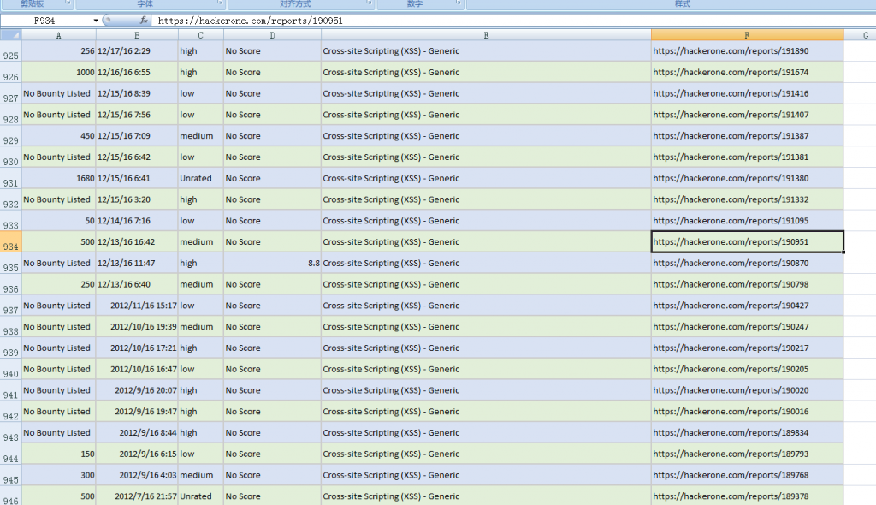876x505 pixels.
Task: Select the bounty cell with 1000
Action: [59, 72]
